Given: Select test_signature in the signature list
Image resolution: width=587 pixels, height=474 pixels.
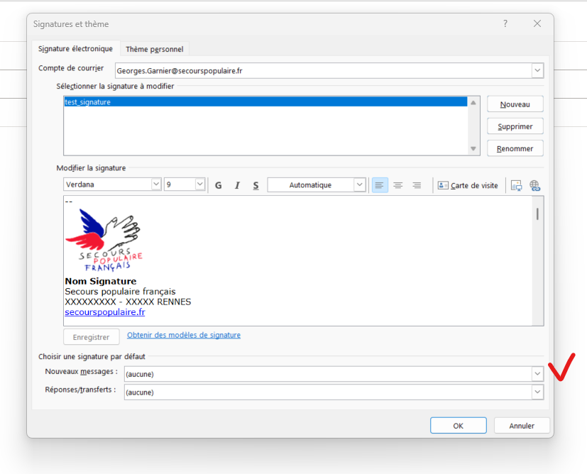Looking at the screenshot, I should 87,102.
